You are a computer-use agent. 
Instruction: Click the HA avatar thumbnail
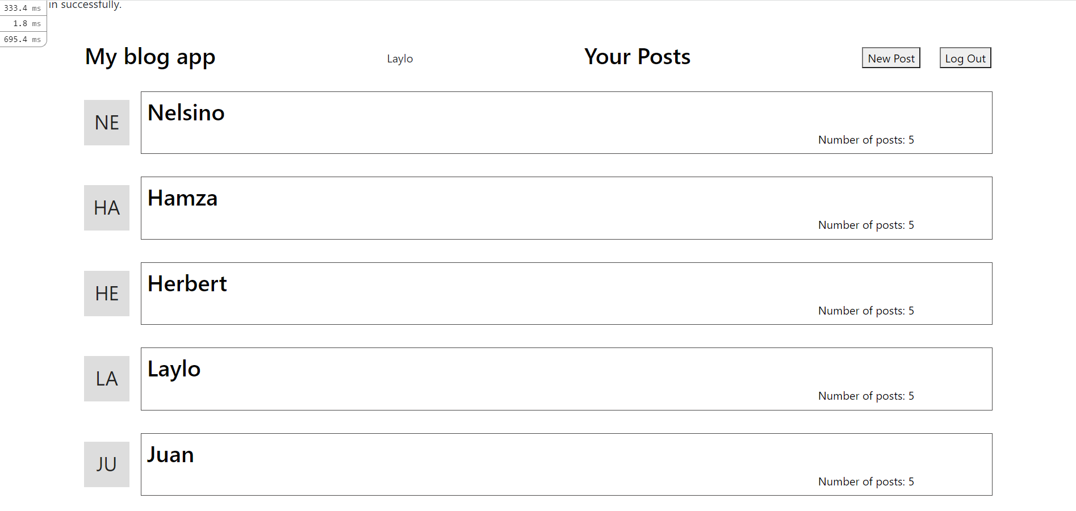pos(107,208)
